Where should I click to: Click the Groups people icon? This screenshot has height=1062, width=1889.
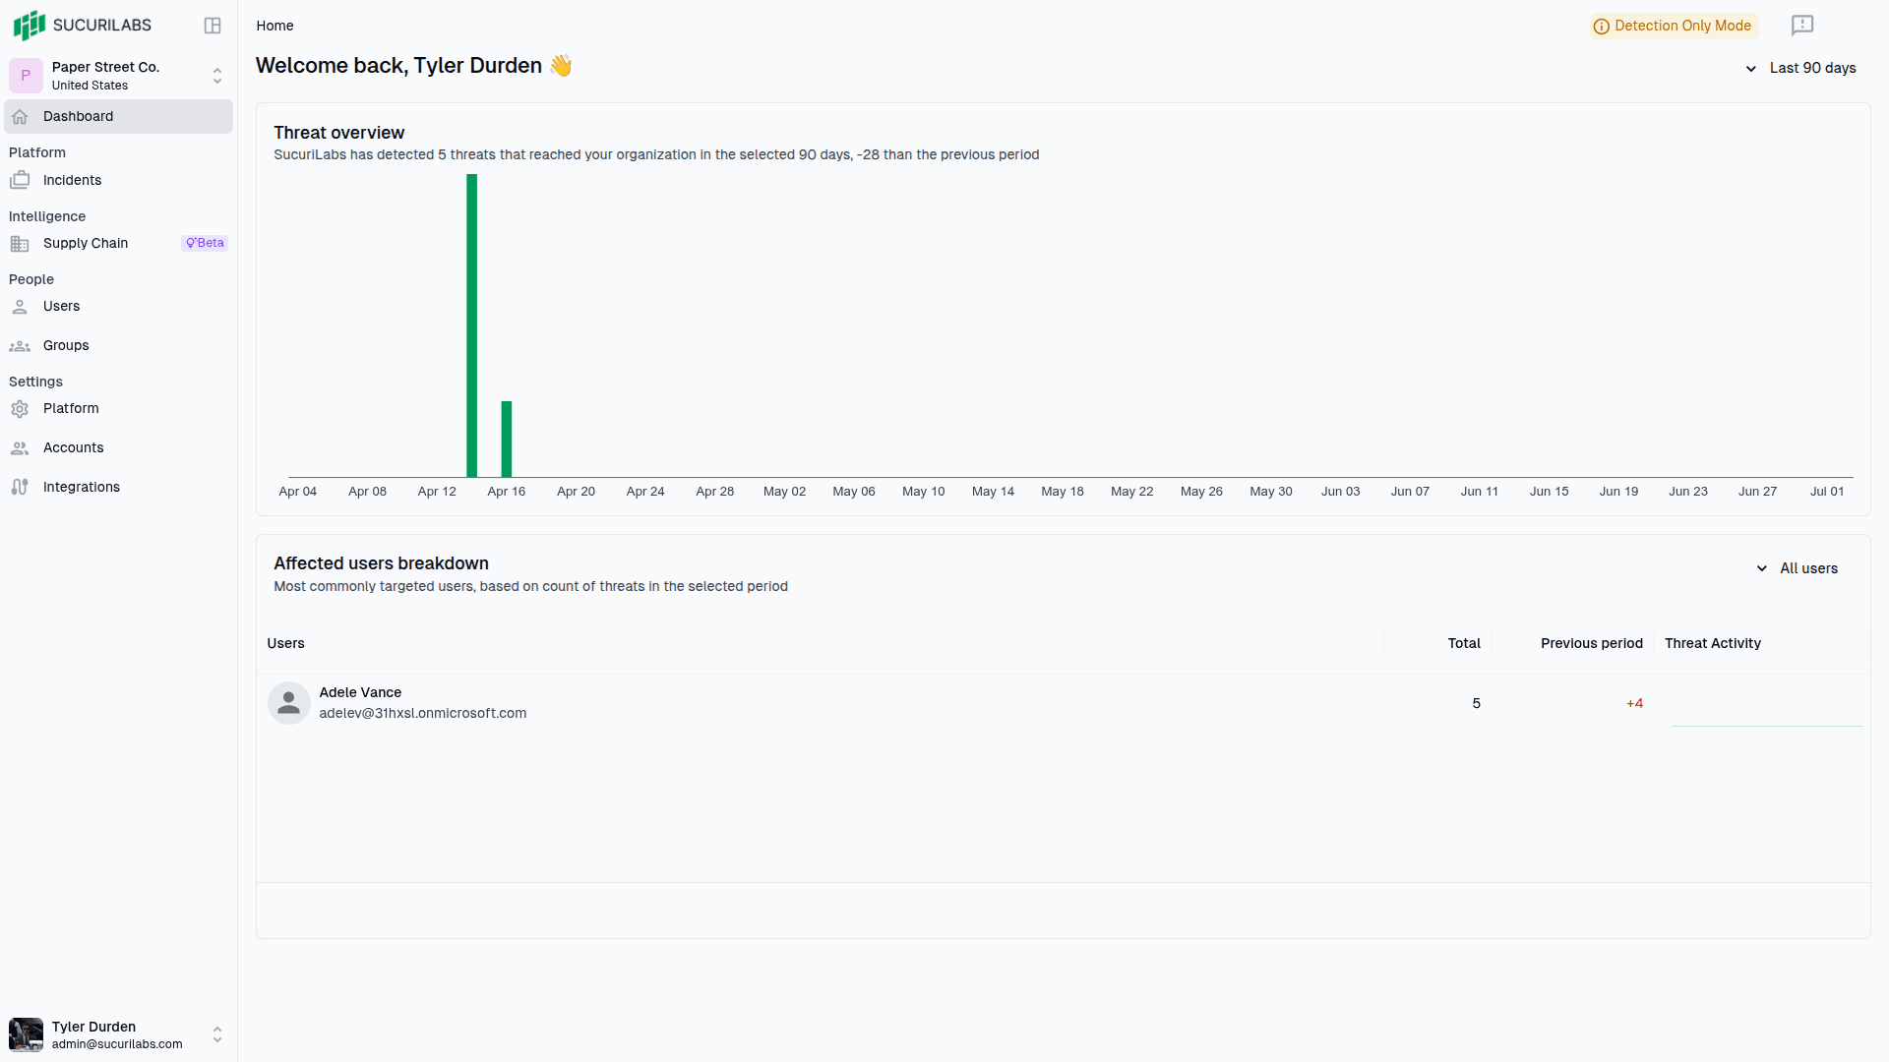(x=20, y=346)
